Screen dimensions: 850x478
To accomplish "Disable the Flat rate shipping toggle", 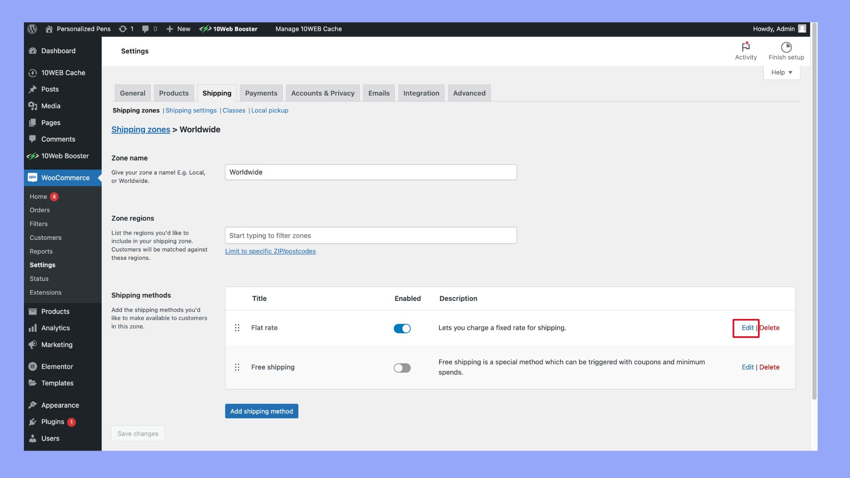I will [402, 328].
